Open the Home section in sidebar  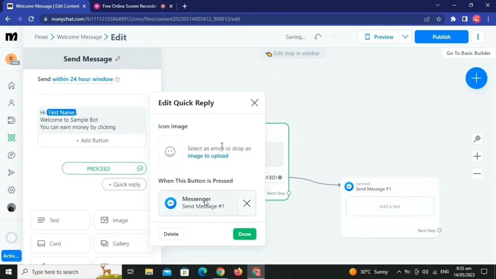click(x=11, y=86)
